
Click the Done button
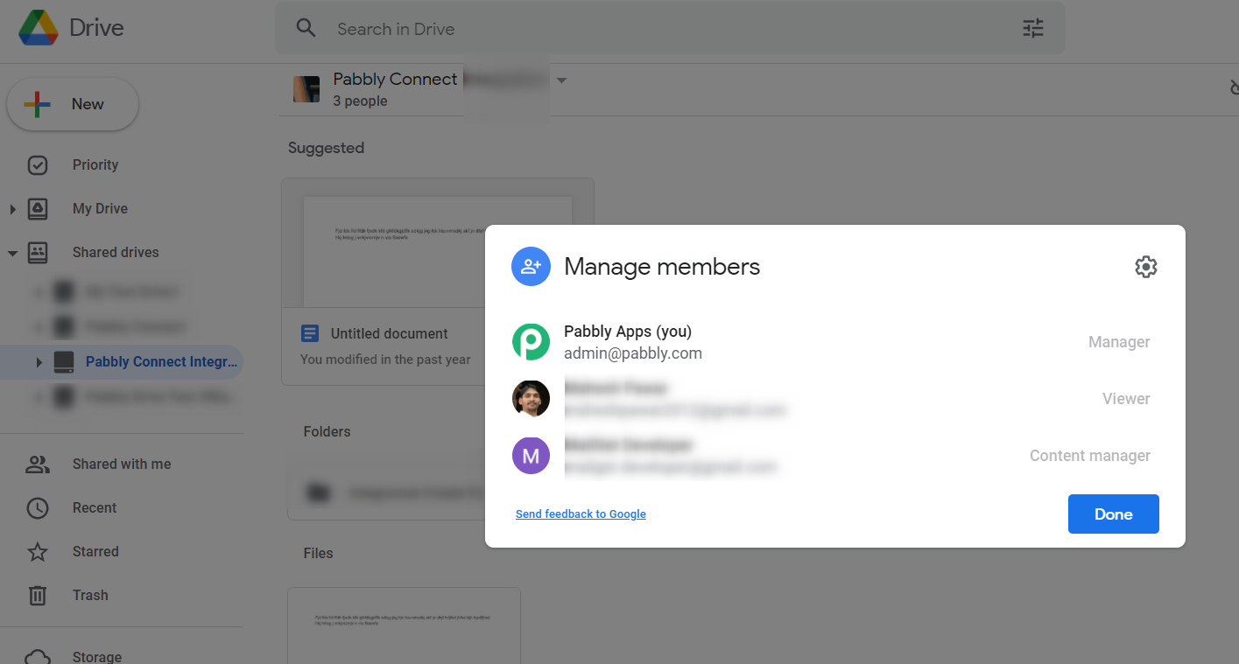point(1114,514)
